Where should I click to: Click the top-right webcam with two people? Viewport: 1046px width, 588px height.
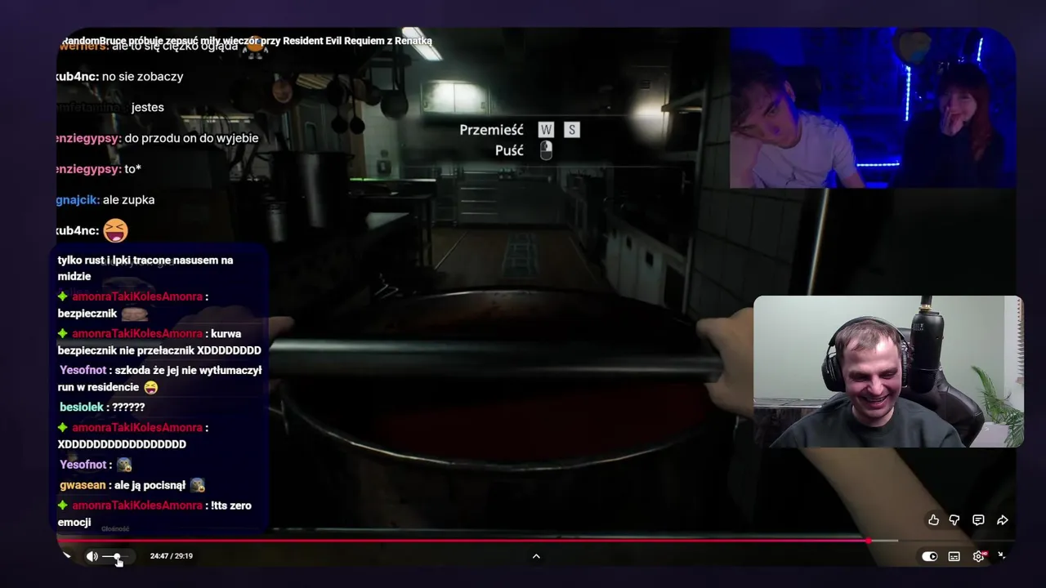coord(873,109)
